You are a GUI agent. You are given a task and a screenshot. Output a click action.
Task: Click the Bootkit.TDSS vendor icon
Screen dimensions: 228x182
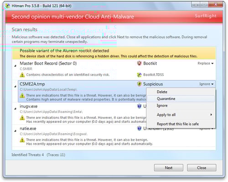click(139, 75)
